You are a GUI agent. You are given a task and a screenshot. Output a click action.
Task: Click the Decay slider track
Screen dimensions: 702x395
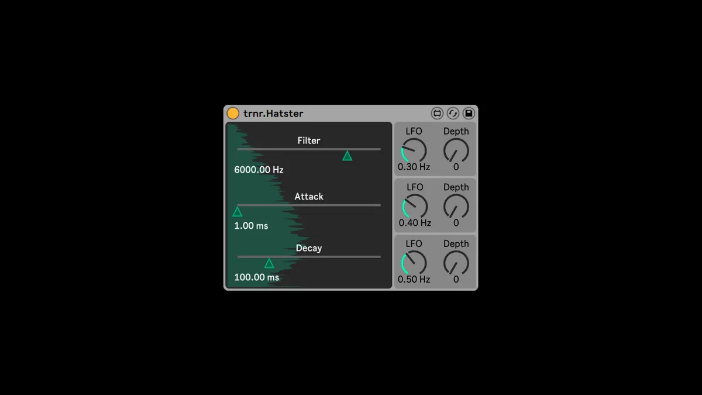click(309, 257)
